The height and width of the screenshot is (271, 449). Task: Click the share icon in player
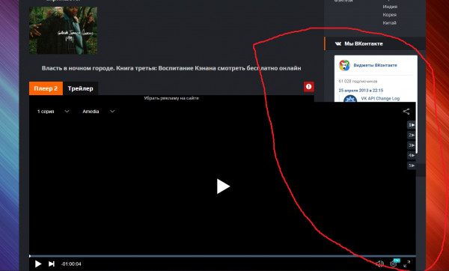pos(406,112)
